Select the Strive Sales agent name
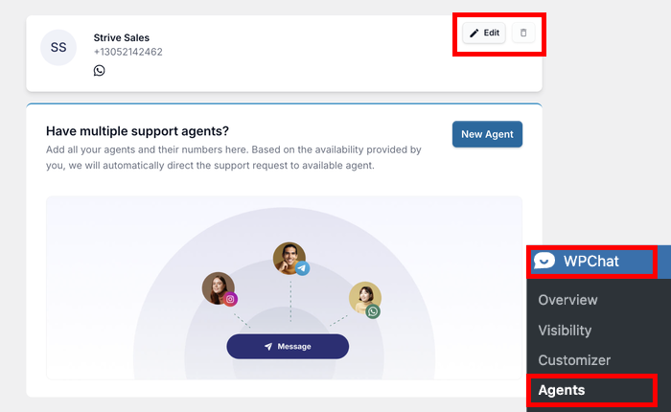This screenshot has height=412, width=671. [122, 37]
